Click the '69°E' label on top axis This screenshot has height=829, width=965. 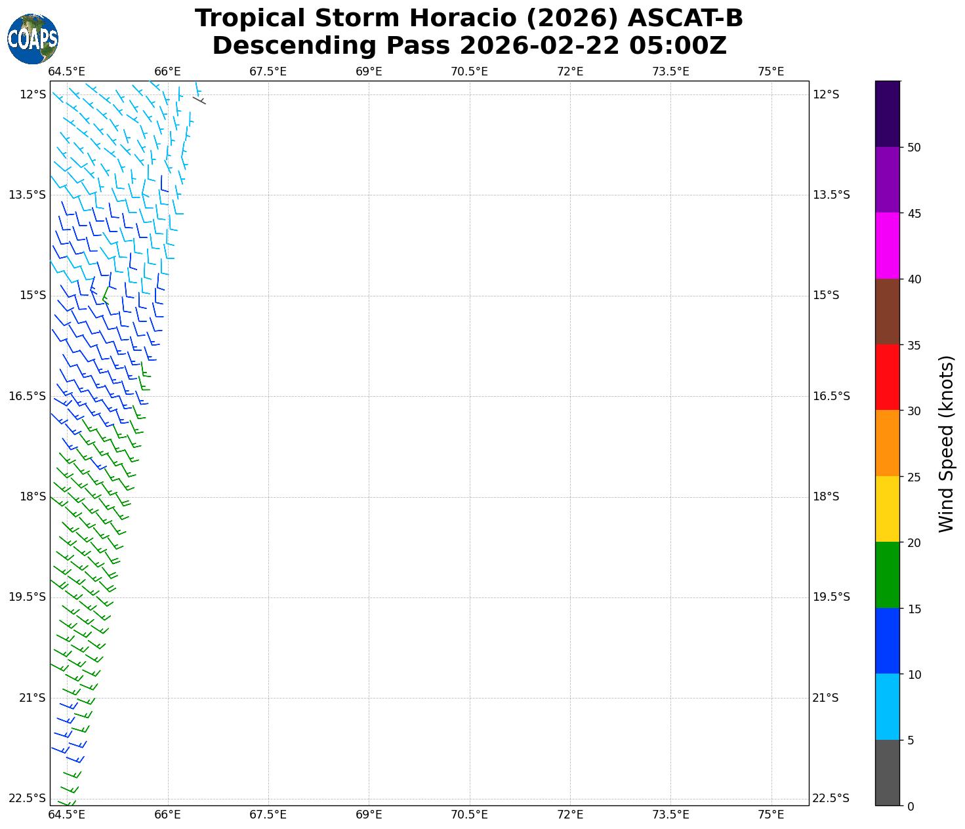point(369,71)
